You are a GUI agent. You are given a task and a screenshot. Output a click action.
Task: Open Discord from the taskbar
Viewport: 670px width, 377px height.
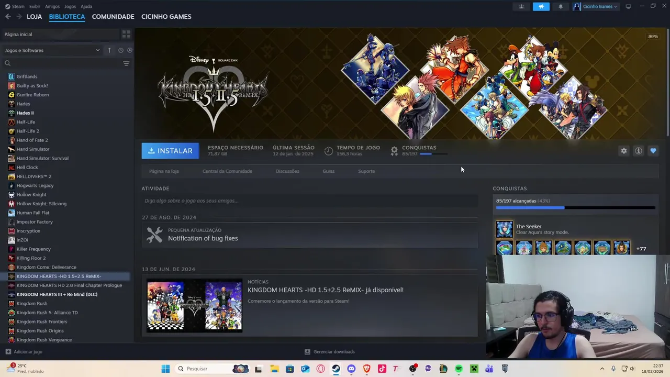[x=351, y=369]
